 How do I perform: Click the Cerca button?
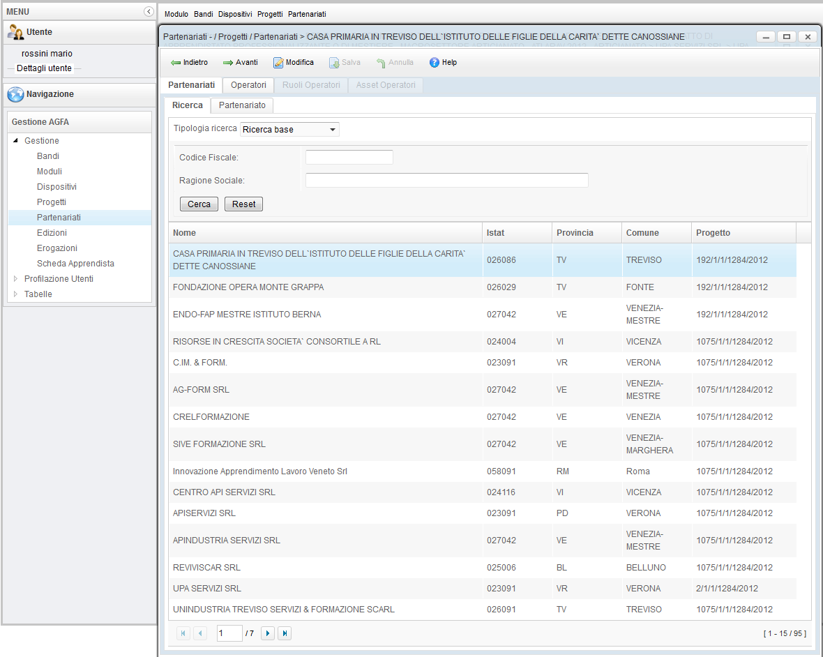tap(199, 204)
